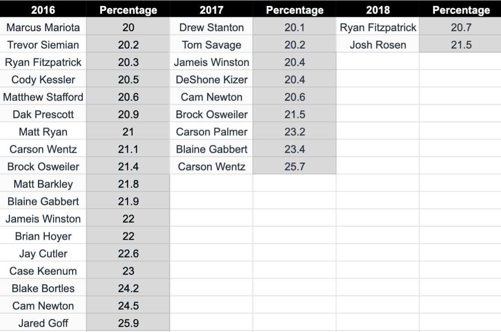Select the 2018 column header cell
The image size is (501, 332).
[378, 10]
